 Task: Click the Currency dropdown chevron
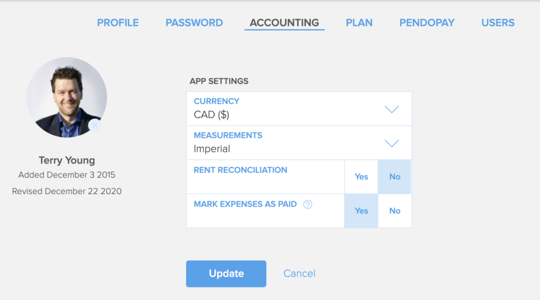[x=392, y=109]
